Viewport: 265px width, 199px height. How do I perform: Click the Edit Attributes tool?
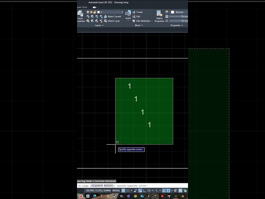[x=142, y=21]
